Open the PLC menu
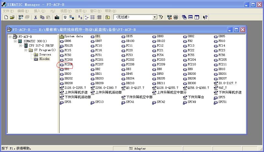264x152 pixels. (x=53, y=11)
